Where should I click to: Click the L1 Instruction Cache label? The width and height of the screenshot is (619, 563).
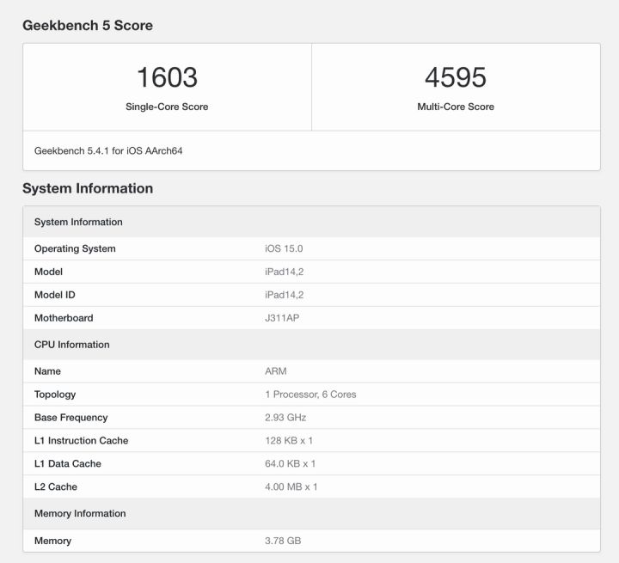click(x=82, y=441)
